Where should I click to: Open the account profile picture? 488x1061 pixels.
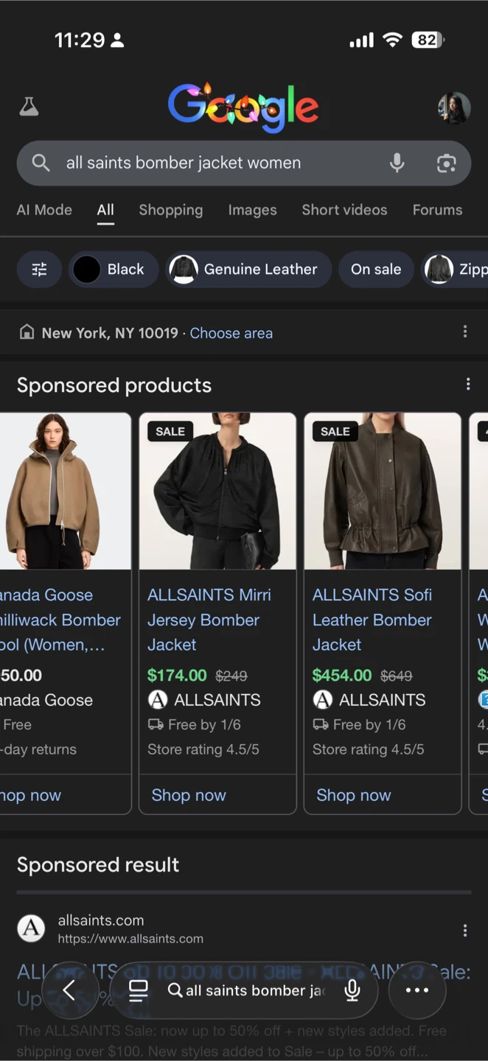coord(453,108)
